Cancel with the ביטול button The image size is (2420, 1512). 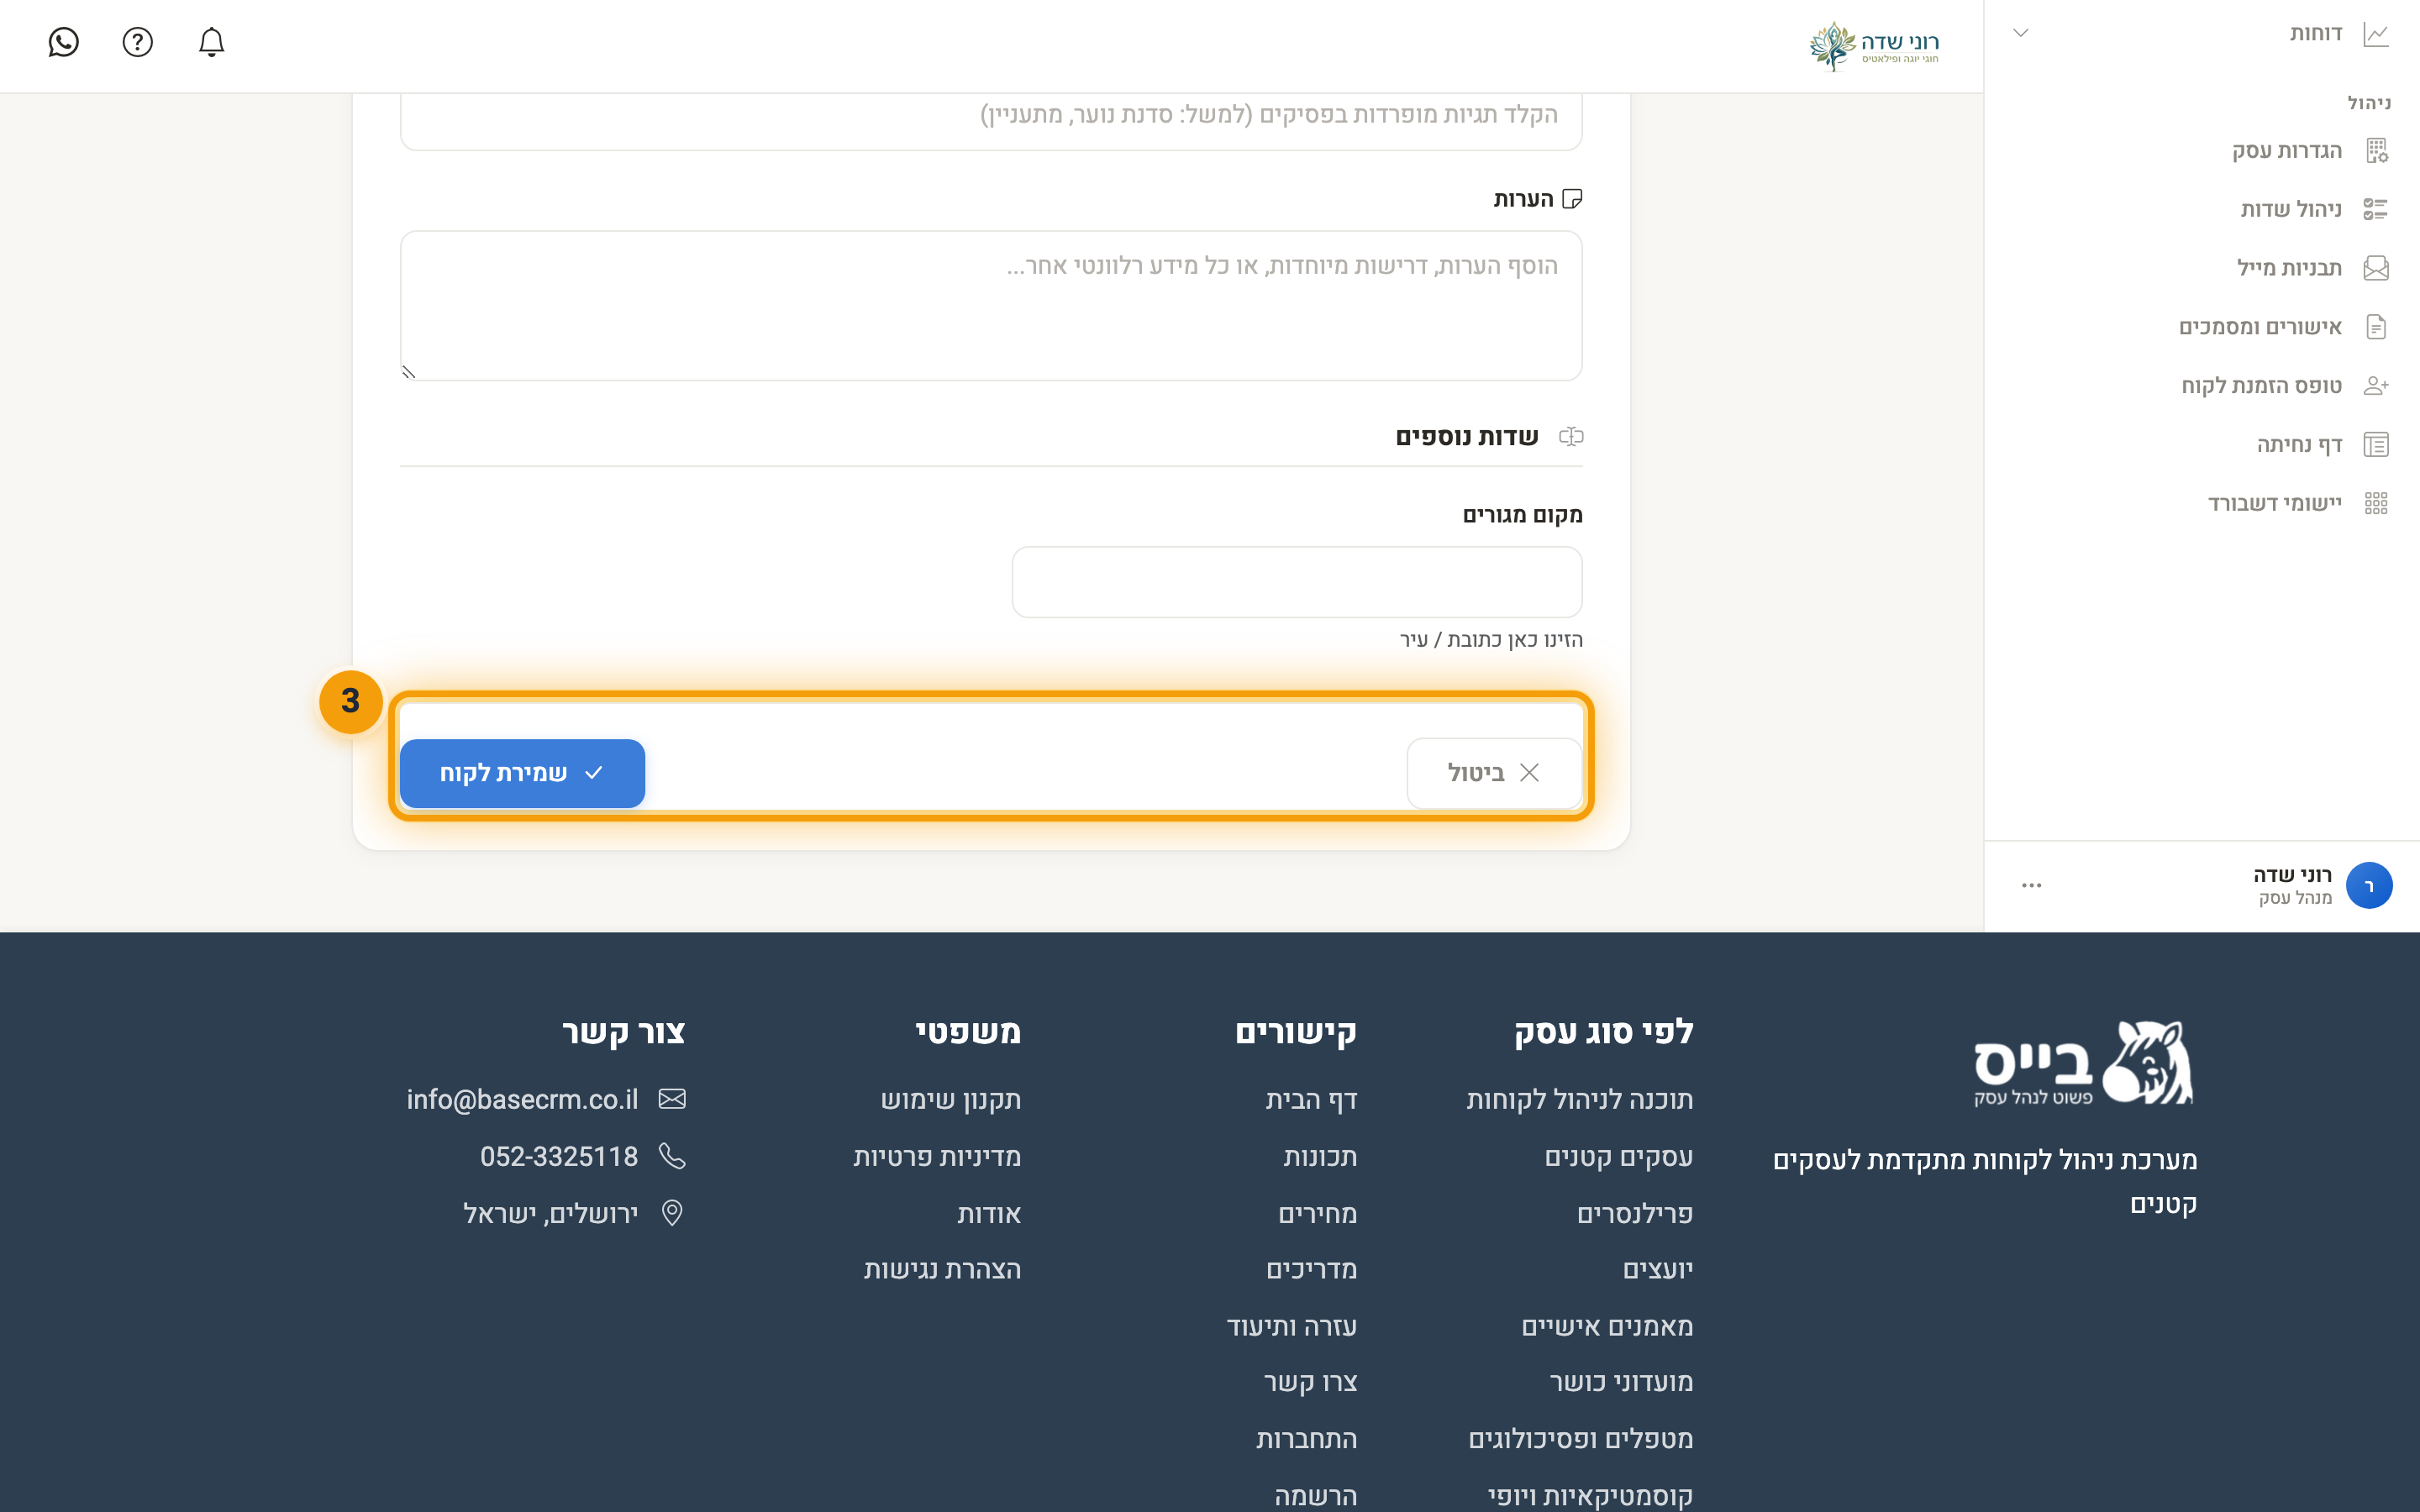click(x=1493, y=773)
